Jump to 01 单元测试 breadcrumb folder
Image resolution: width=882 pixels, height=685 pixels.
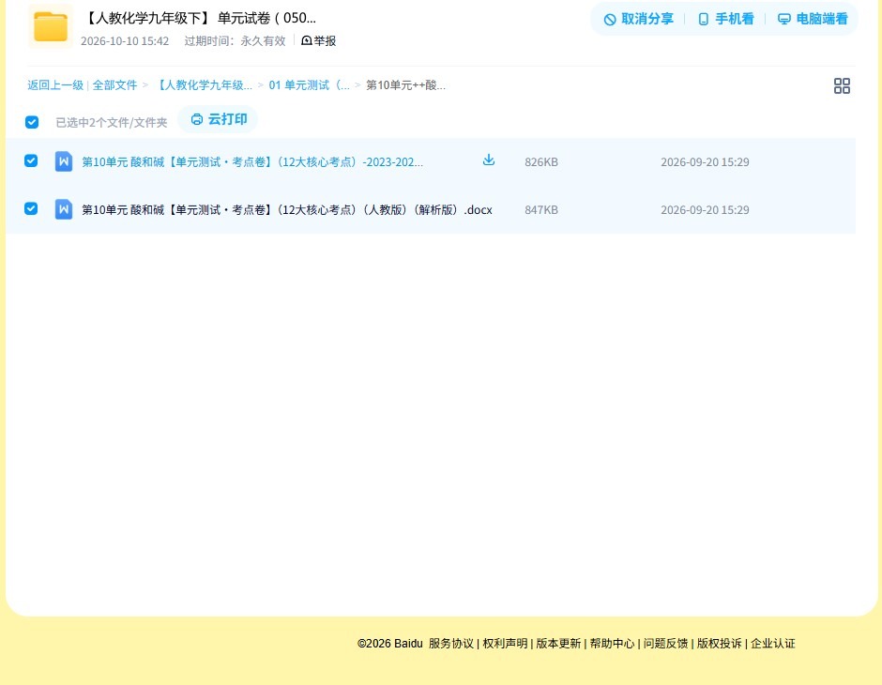point(310,85)
